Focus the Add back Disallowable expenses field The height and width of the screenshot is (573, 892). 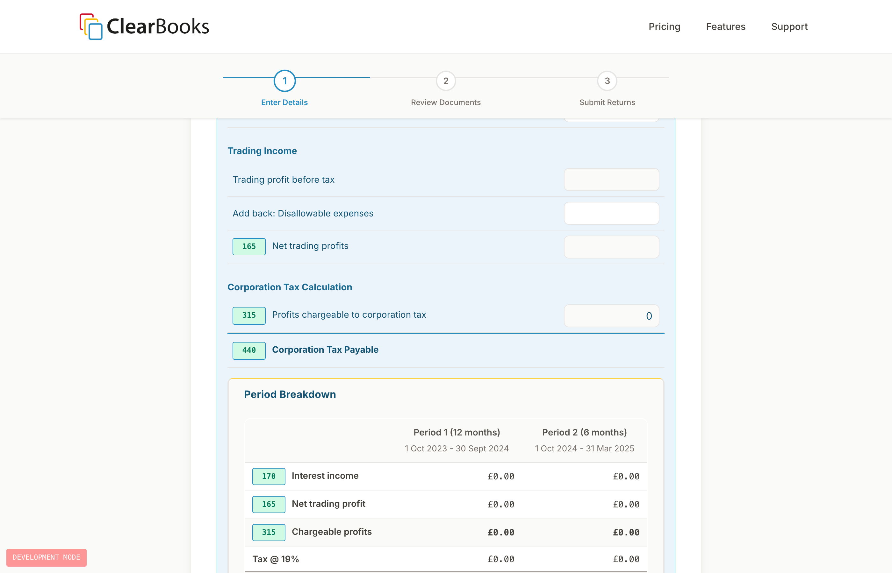coord(611,213)
